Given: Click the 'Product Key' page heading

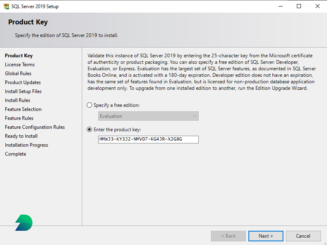Looking at the screenshot, I should click(28, 22).
